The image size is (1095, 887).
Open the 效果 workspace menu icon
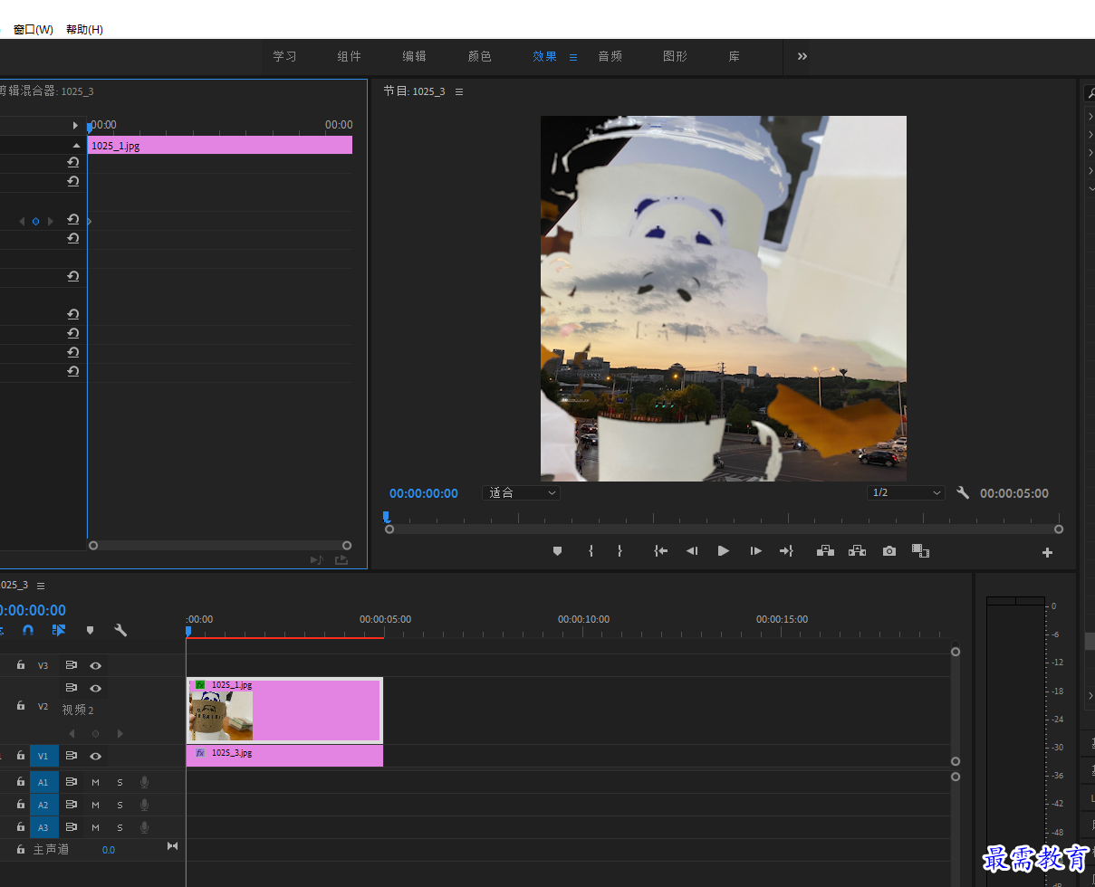point(572,57)
